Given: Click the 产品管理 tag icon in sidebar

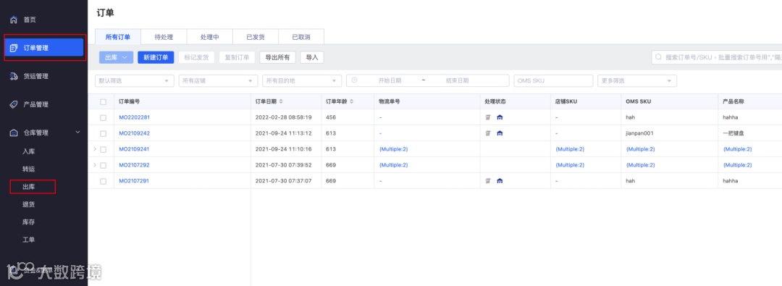Looking at the screenshot, I should tap(14, 104).
